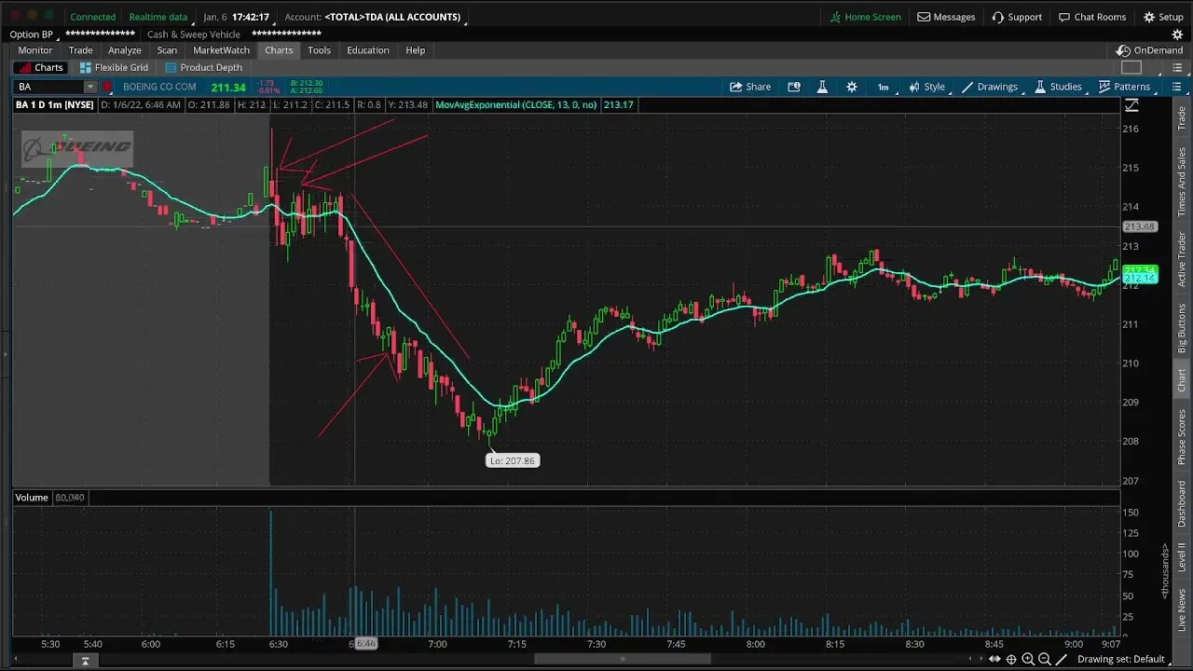Click the horizontal chart scrollbar thumb
Image resolution: width=1193 pixels, height=671 pixels.
pos(622,660)
